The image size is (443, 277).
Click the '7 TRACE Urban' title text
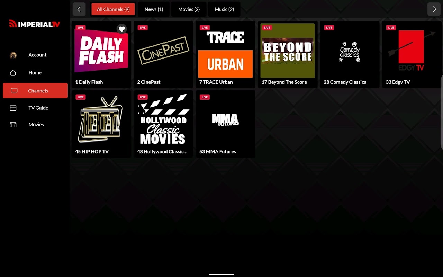click(x=216, y=82)
